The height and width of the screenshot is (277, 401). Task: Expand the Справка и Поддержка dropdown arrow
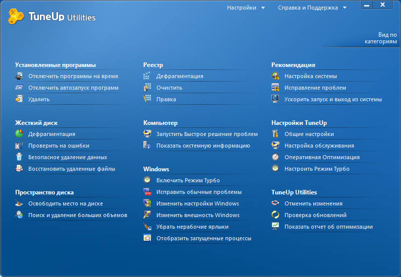[345, 8]
